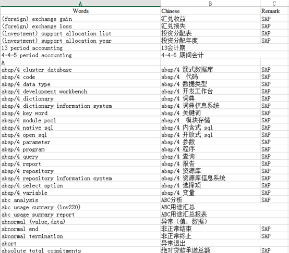The width and height of the screenshot is (289, 253).
Task: Select Chinese cell 'abap/4 内含式 sql'
Action: [x=210, y=128]
